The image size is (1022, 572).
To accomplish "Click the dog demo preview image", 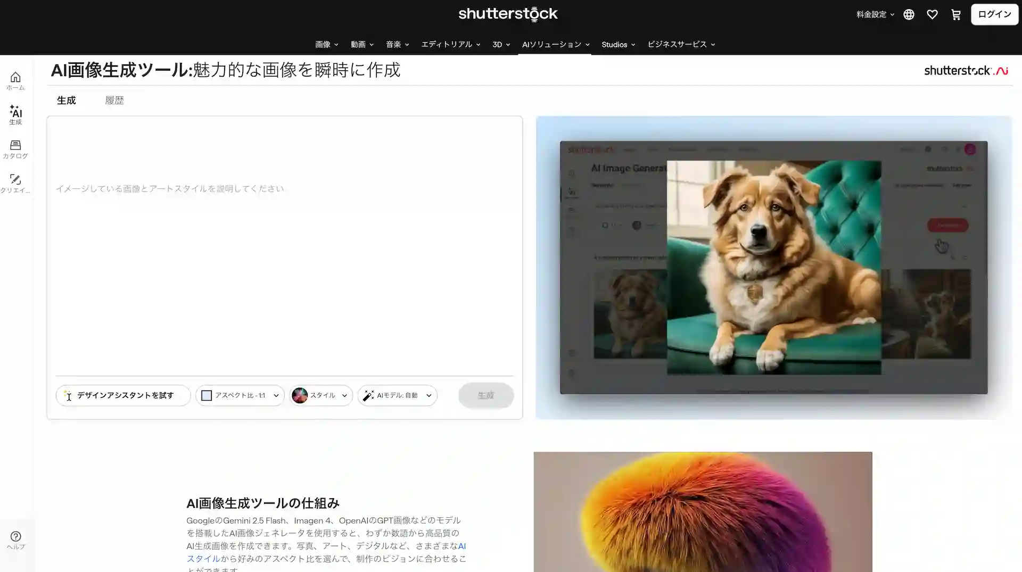I will click(773, 268).
